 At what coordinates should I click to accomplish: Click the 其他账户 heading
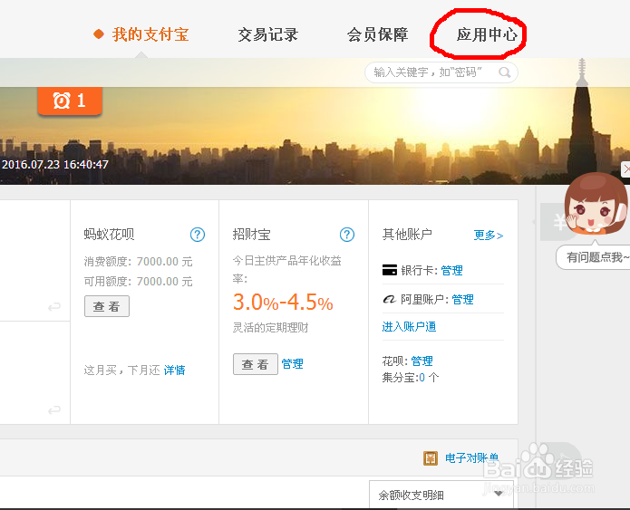[x=407, y=234]
